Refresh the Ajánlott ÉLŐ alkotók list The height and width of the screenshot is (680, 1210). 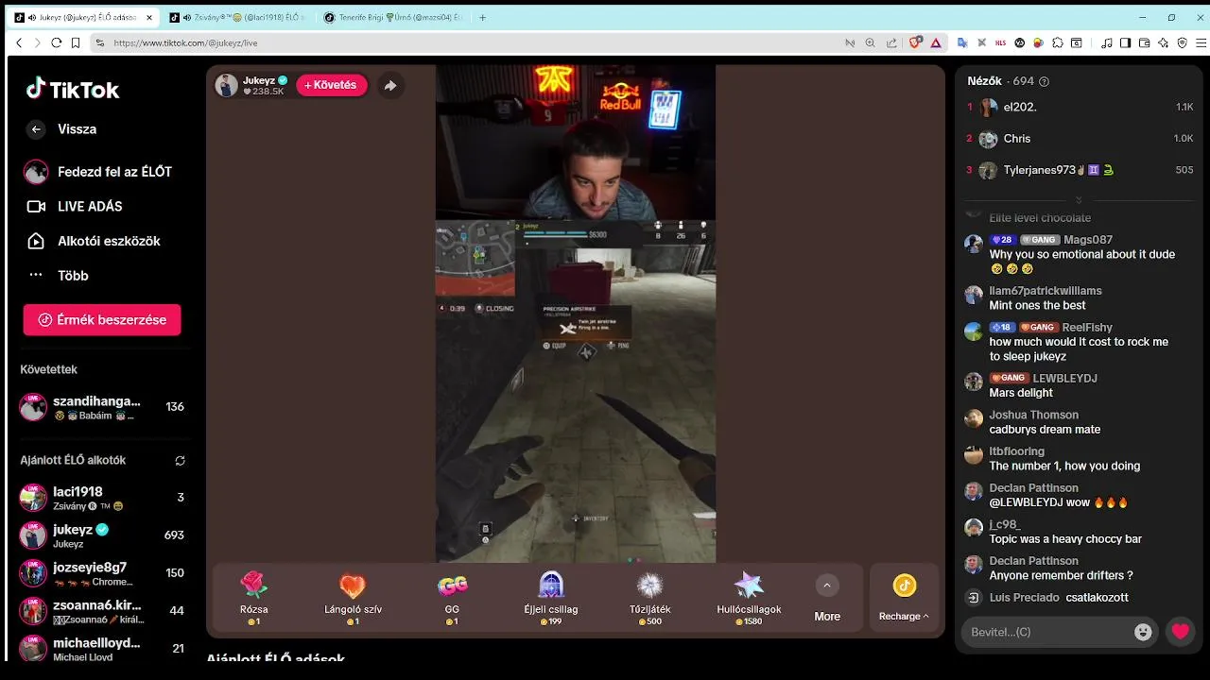pos(180,461)
